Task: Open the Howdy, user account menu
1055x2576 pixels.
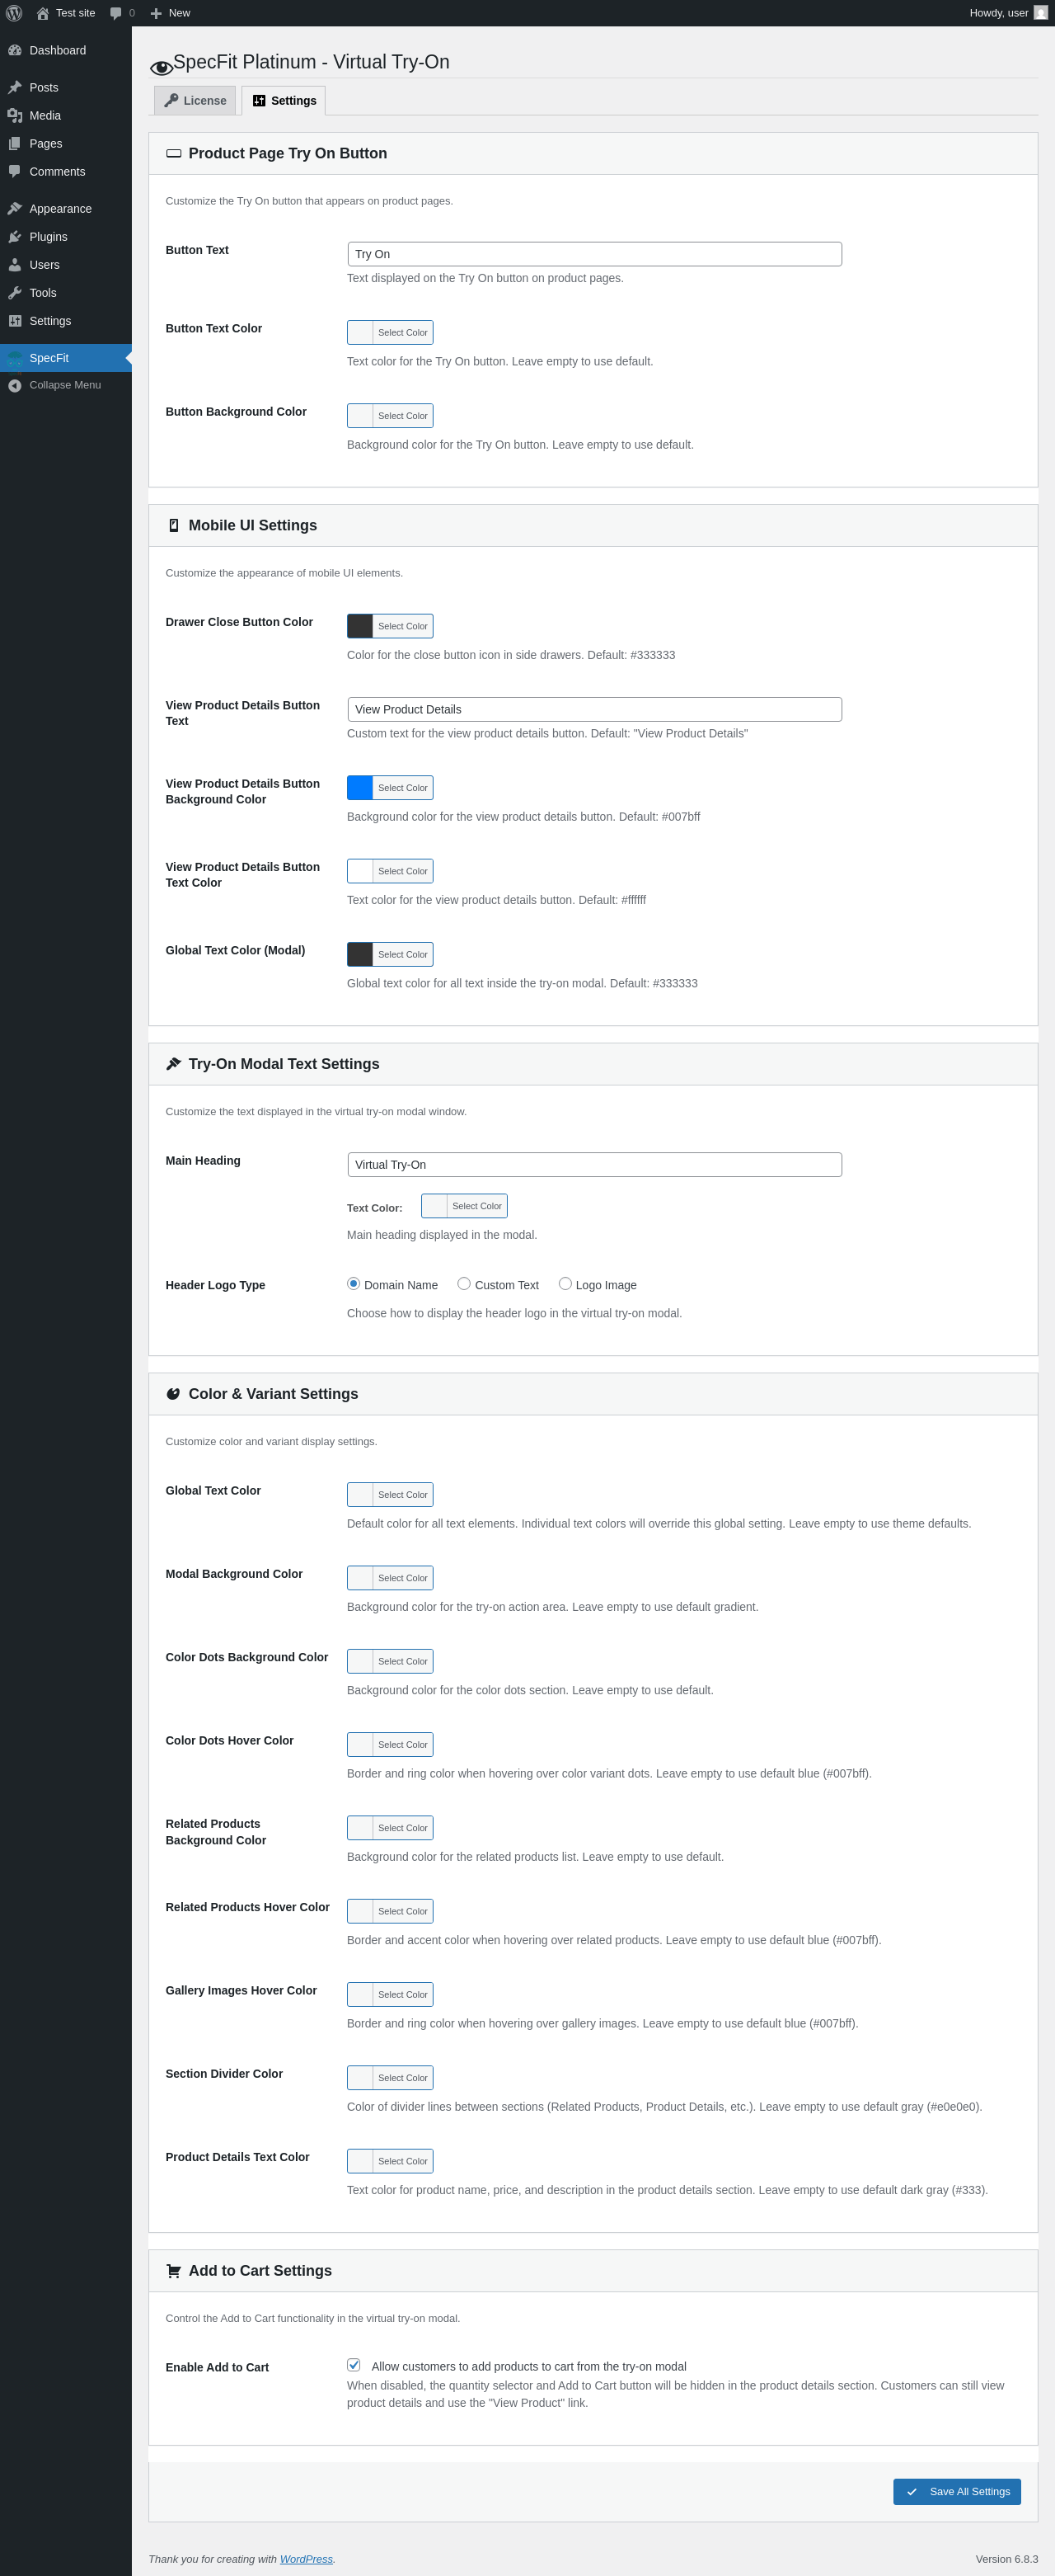Action: pos(1007,13)
